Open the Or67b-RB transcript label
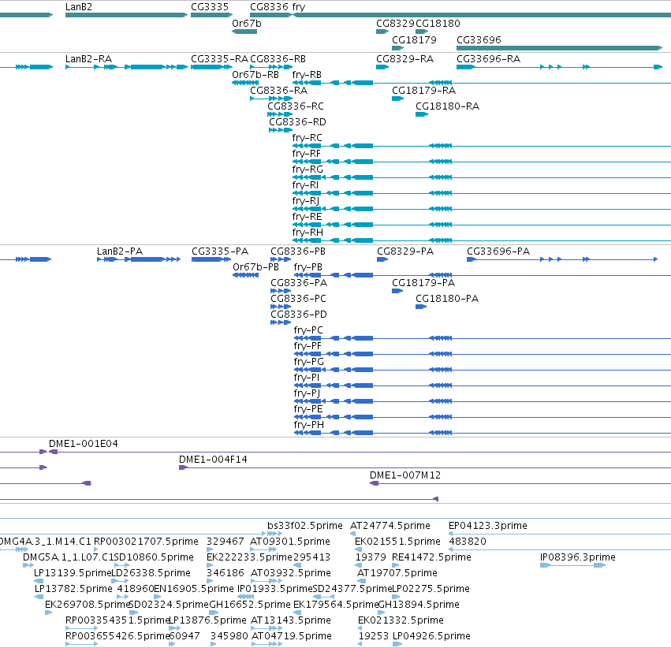The width and height of the screenshot is (671, 648). pyautogui.click(x=255, y=74)
